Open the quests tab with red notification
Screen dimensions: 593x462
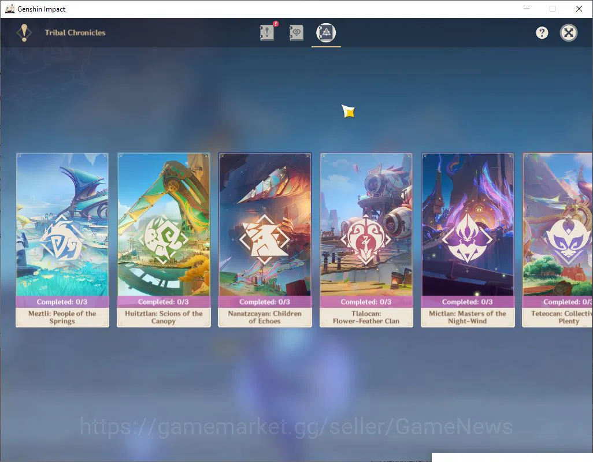268,32
